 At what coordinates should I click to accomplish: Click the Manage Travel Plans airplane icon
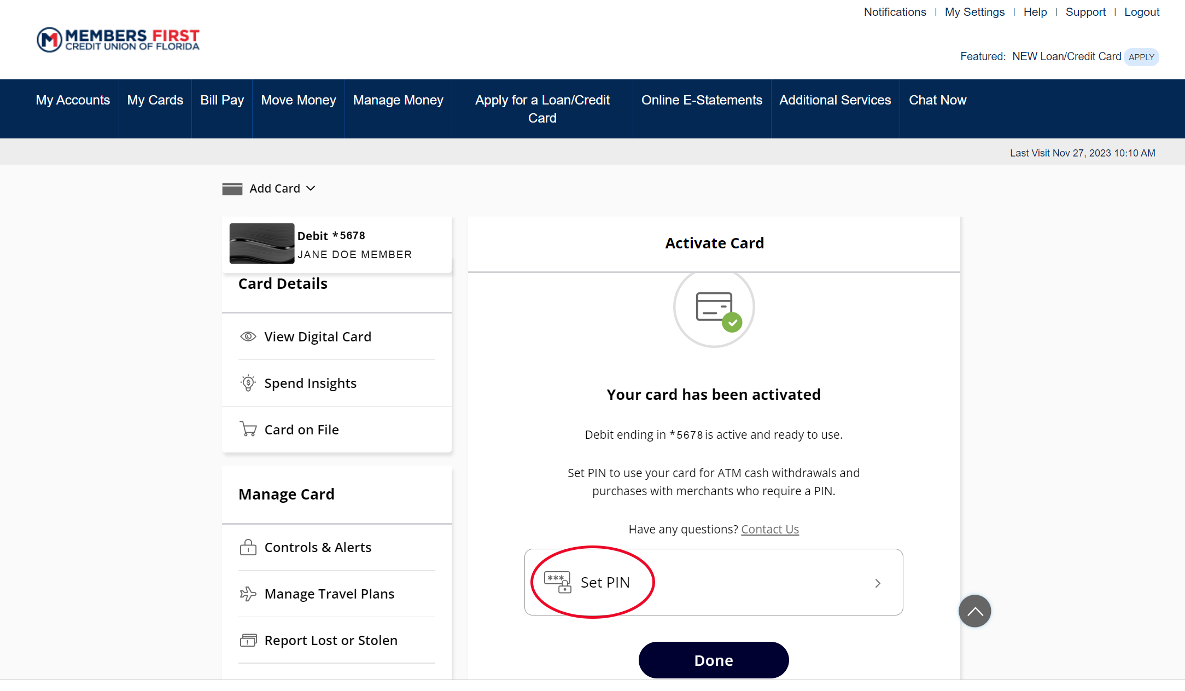click(x=247, y=593)
